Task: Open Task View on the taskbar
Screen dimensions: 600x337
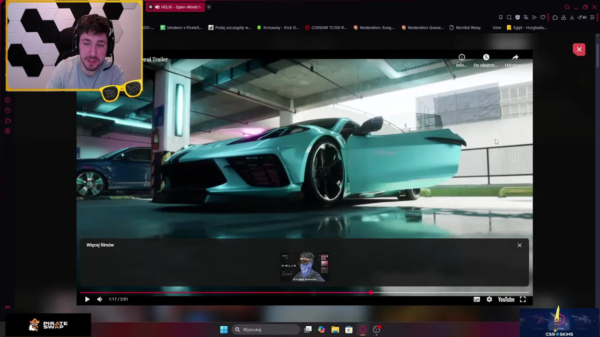Action: tap(308, 330)
